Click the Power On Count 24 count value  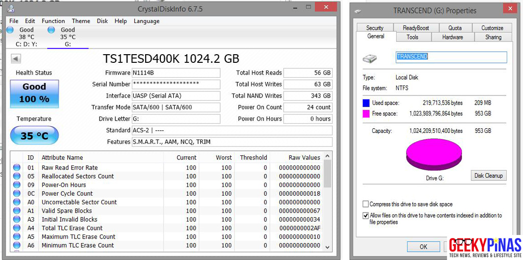coord(308,107)
